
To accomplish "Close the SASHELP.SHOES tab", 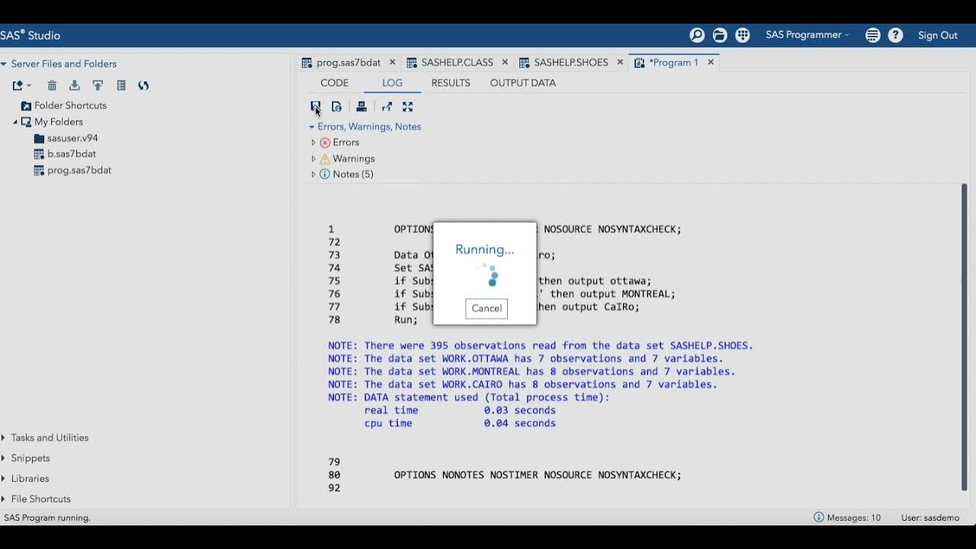I will click(x=620, y=63).
